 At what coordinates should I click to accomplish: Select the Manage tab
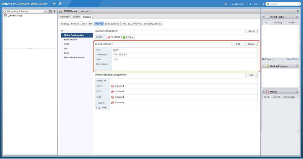coord(87,17)
